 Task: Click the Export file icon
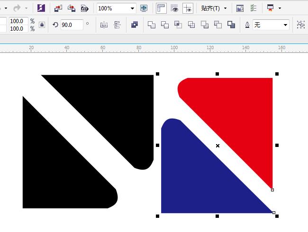tap(72, 8)
